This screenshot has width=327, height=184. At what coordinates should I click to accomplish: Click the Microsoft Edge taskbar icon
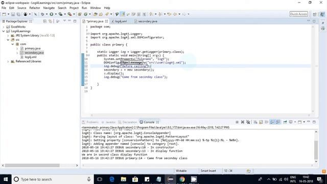(112, 179)
